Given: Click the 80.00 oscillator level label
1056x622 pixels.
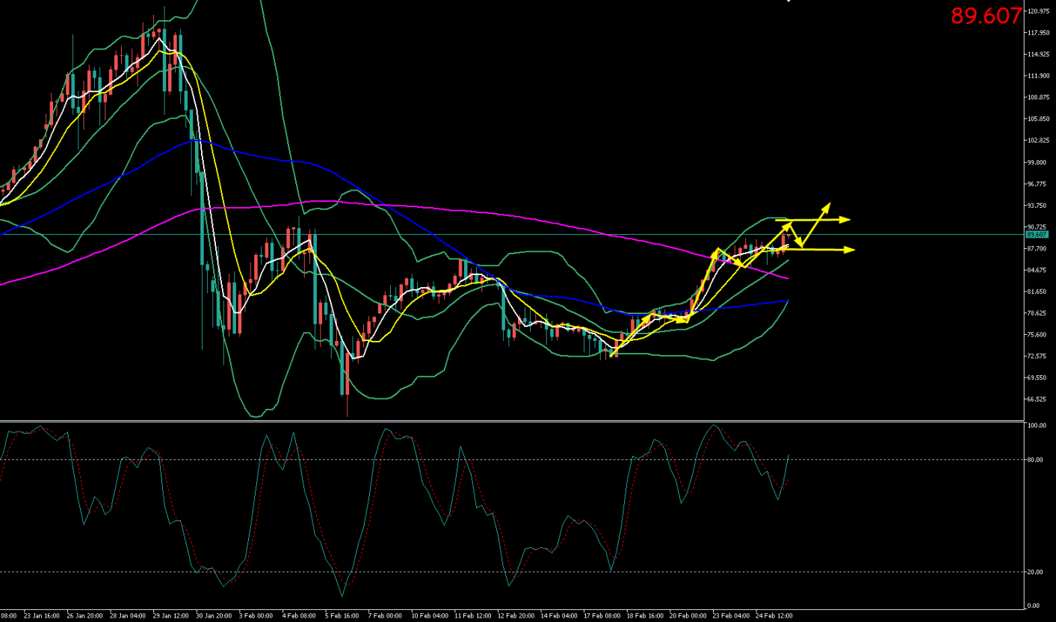Looking at the screenshot, I should [x=1035, y=460].
